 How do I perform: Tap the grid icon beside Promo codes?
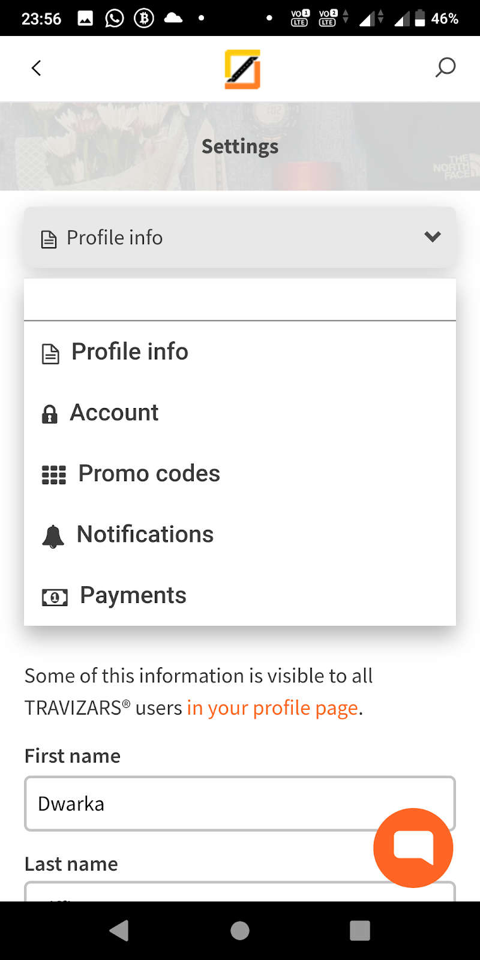(x=54, y=475)
